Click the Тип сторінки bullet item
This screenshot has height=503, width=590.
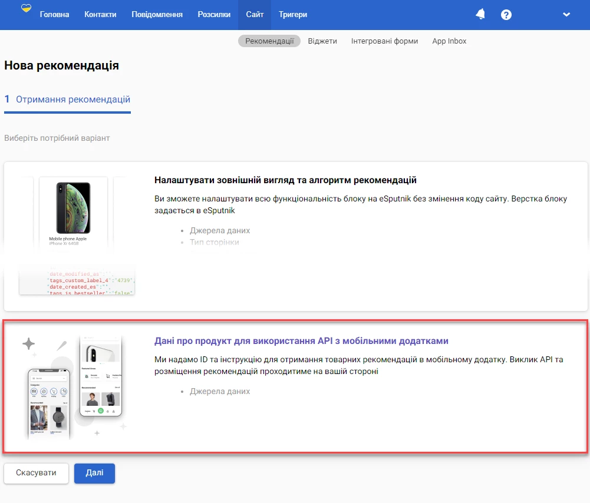click(x=214, y=242)
